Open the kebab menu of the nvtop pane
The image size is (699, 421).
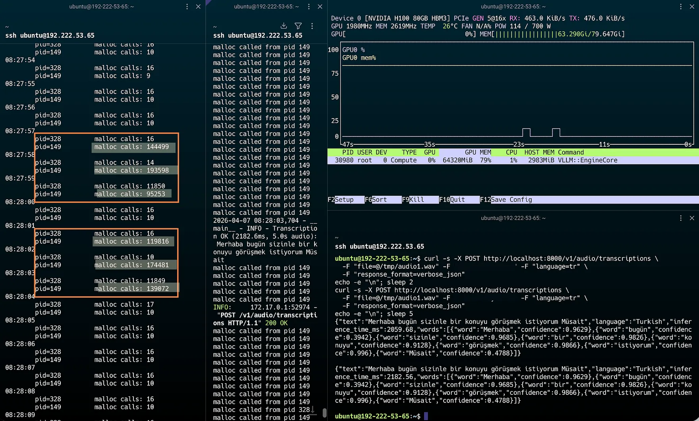pos(681,7)
